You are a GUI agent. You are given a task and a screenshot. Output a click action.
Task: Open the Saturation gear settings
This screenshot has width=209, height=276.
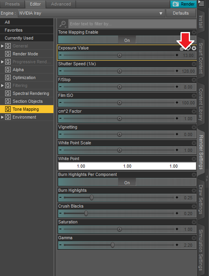click(194, 222)
